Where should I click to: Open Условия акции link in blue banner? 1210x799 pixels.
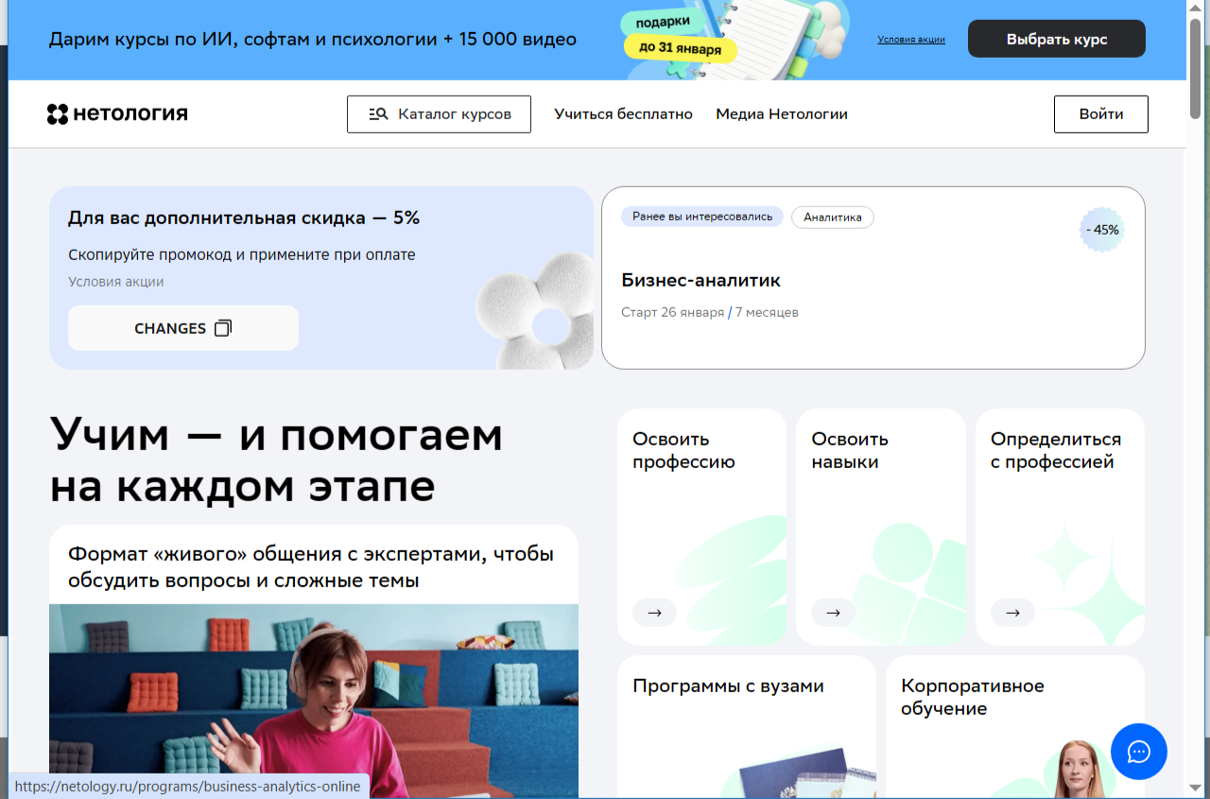pos(910,39)
